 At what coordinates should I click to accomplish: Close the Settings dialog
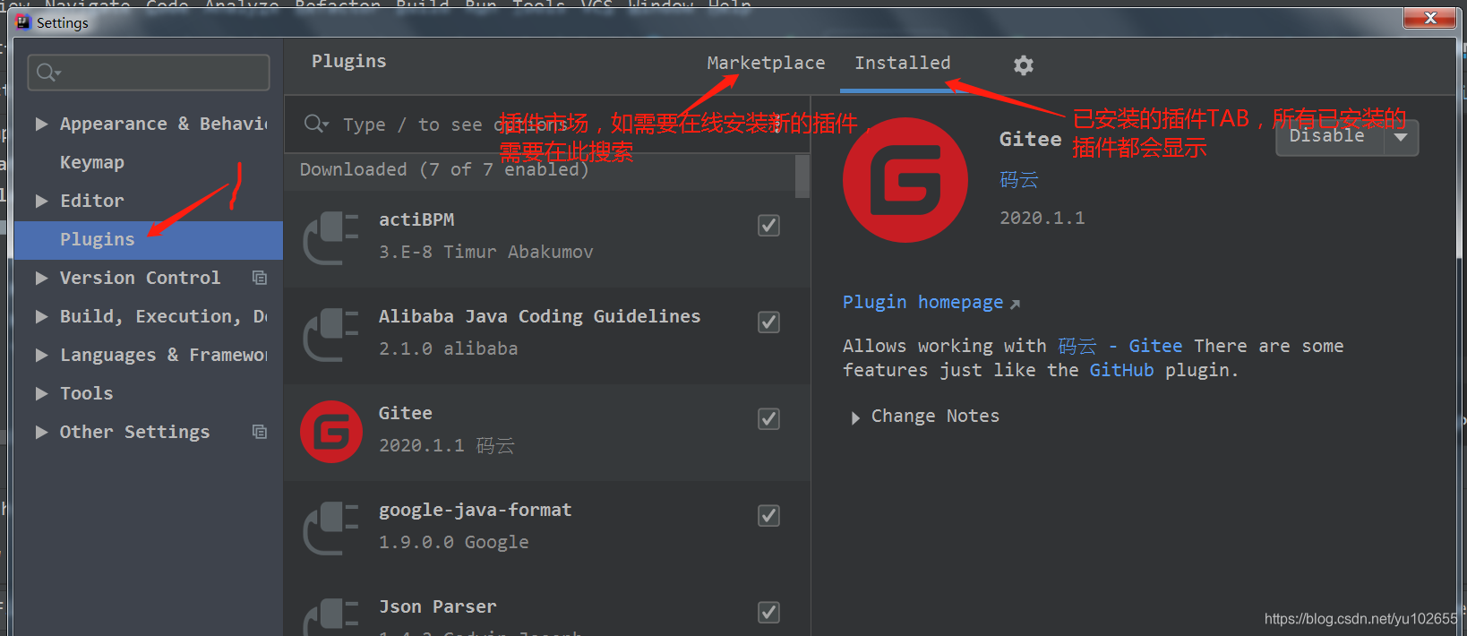click(1429, 17)
